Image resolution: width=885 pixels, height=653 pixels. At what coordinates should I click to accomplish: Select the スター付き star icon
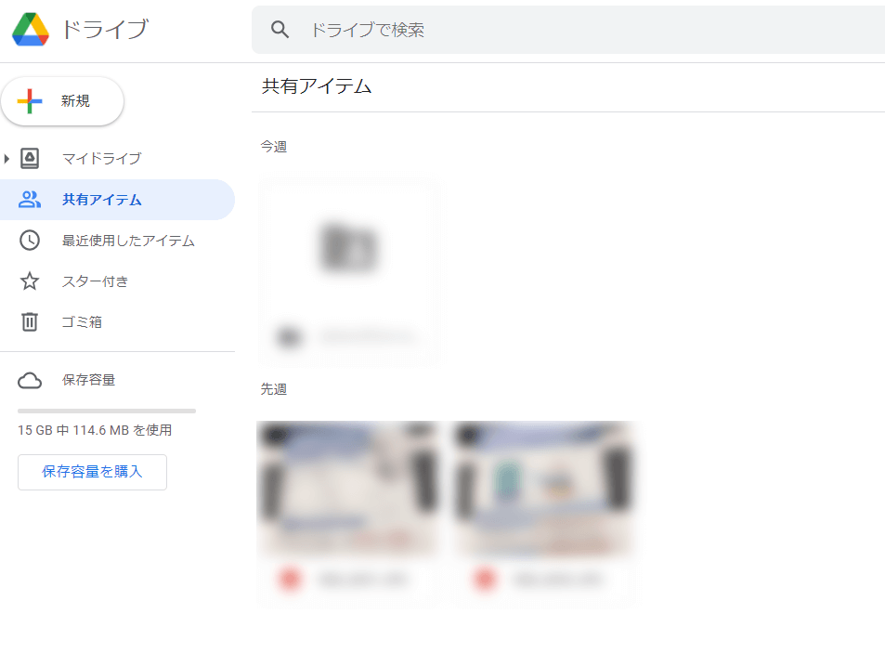point(30,281)
